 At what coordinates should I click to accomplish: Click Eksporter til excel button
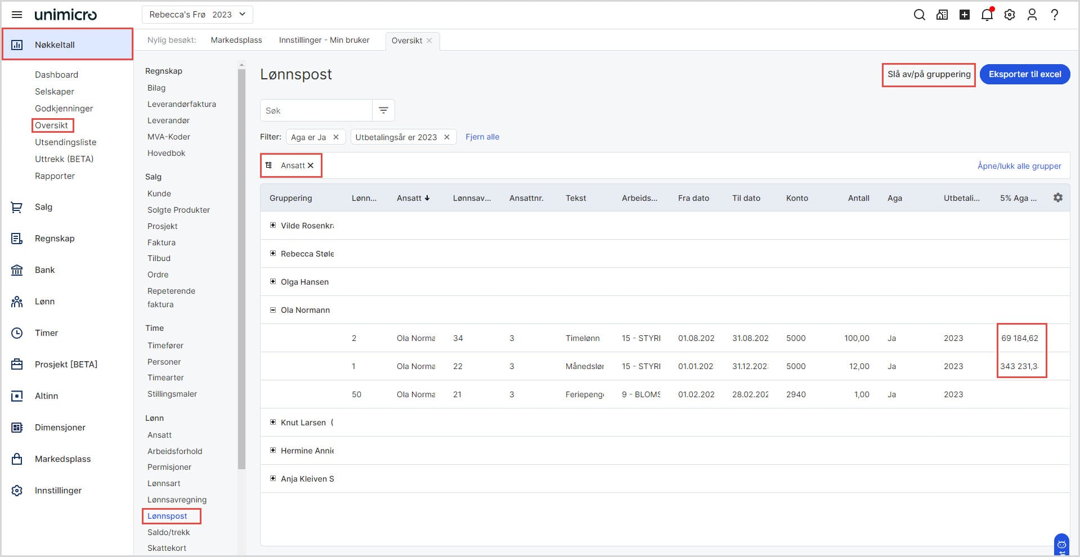[1024, 74]
